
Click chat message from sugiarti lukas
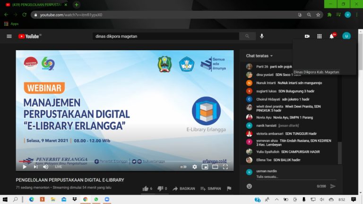296,91
